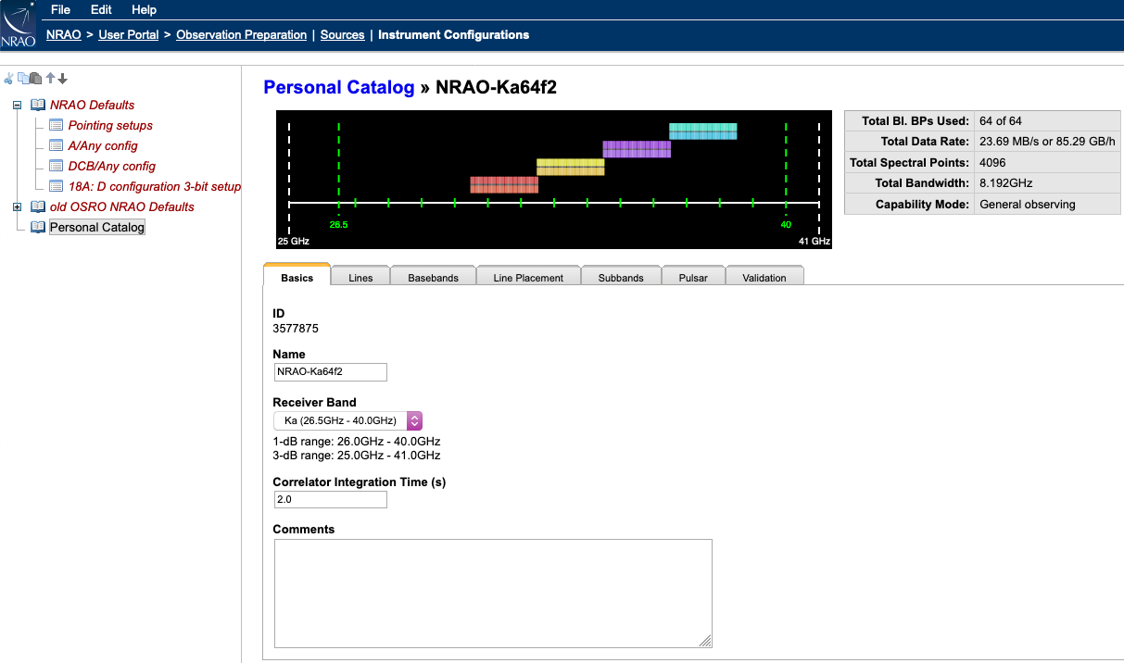Image resolution: width=1124 pixels, height=663 pixels.
Task: Click the red baseband block in spectrum
Action: 503,184
